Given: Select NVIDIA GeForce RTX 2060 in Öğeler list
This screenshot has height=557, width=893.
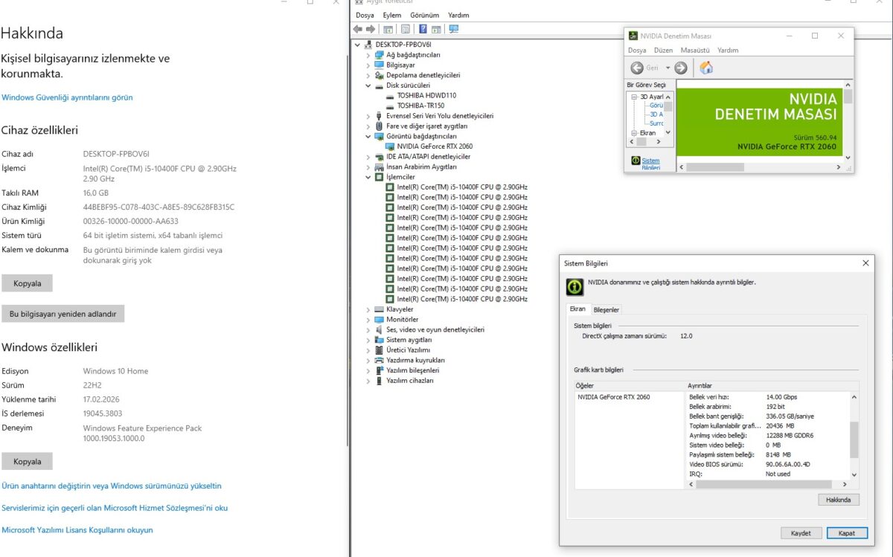Looking at the screenshot, I should (614, 397).
